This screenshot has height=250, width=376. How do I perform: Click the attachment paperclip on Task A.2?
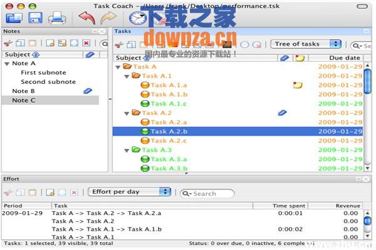click(x=282, y=113)
